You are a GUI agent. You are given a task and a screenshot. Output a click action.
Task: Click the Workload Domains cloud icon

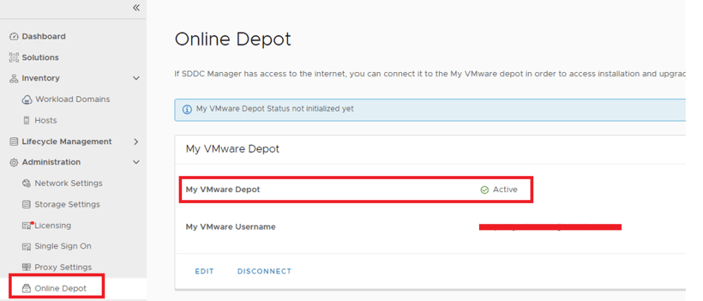click(27, 99)
